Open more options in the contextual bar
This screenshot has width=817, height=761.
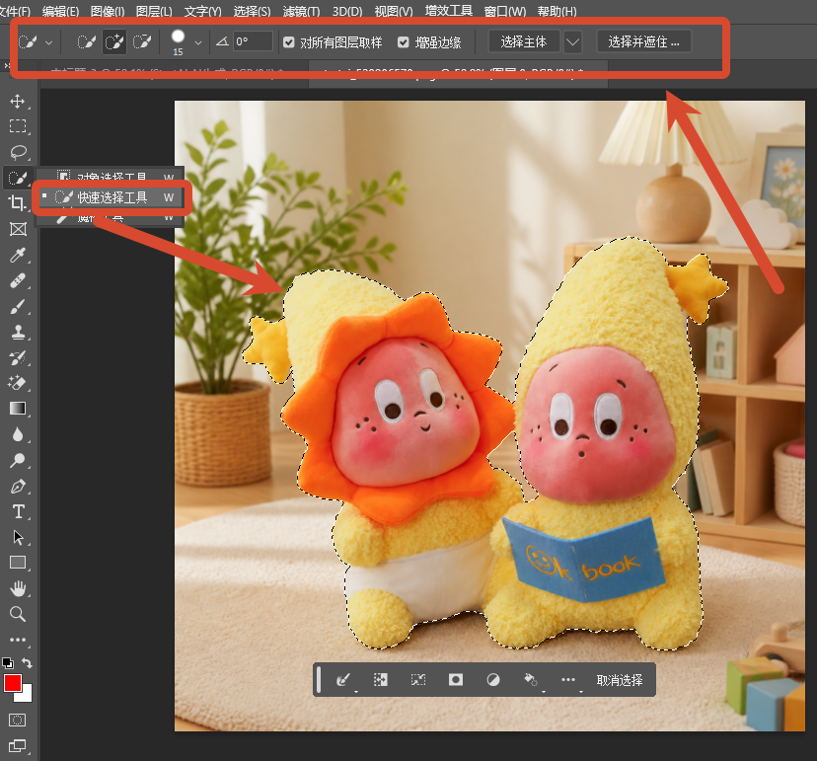568,680
